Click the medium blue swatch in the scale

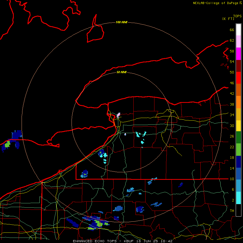pos(238,174)
